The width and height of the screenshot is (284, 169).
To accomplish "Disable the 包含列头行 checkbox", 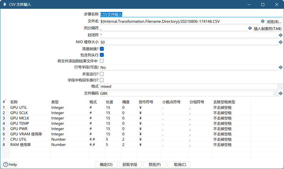I will (x=102, y=55).
